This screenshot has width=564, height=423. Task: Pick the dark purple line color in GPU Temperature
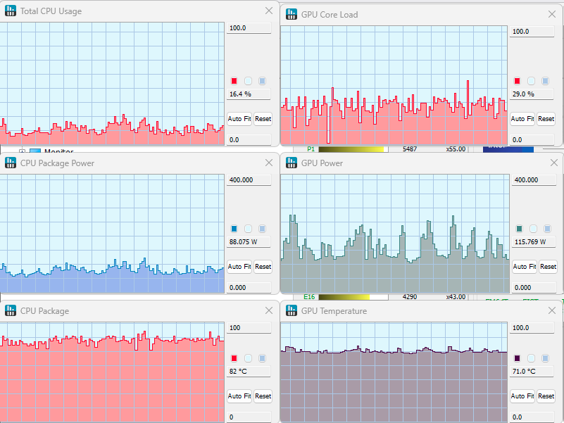[518, 358]
